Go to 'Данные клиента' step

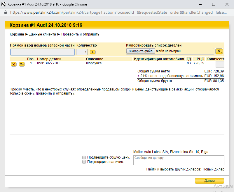(43, 34)
